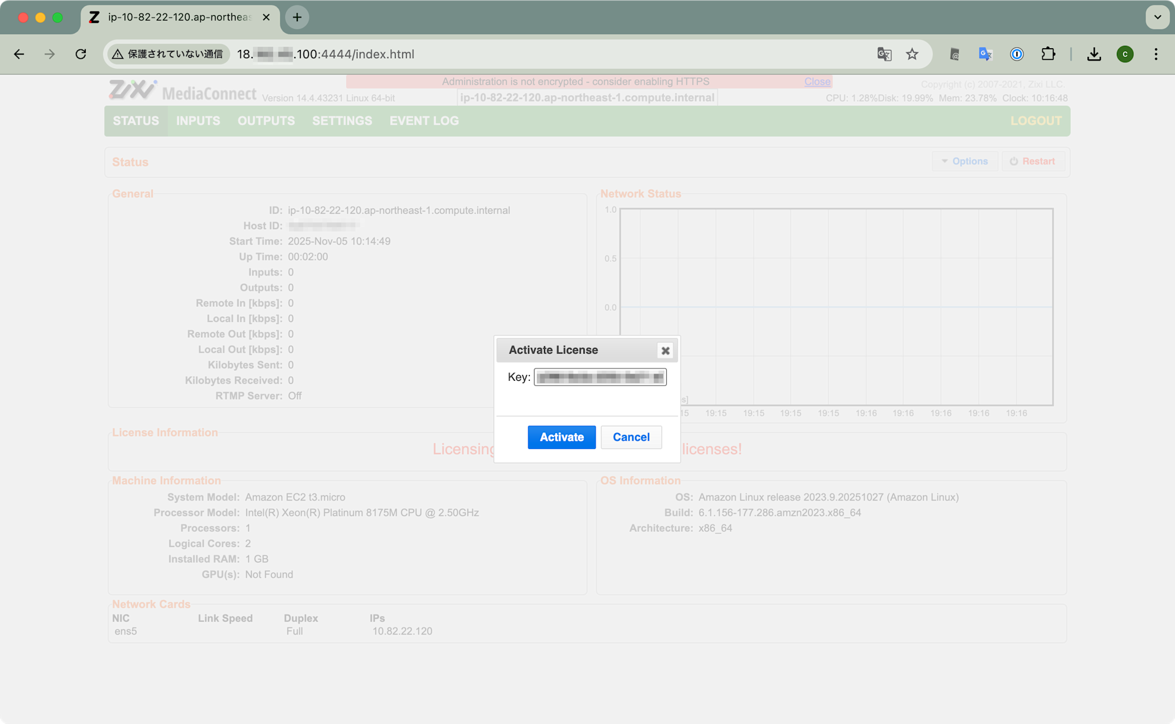
Task: Open Chrome three-dot menu
Action: [1156, 54]
